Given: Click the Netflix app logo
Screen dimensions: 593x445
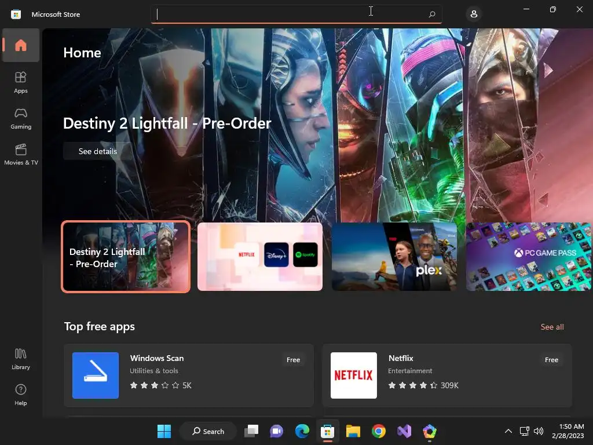Looking at the screenshot, I should [x=354, y=375].
